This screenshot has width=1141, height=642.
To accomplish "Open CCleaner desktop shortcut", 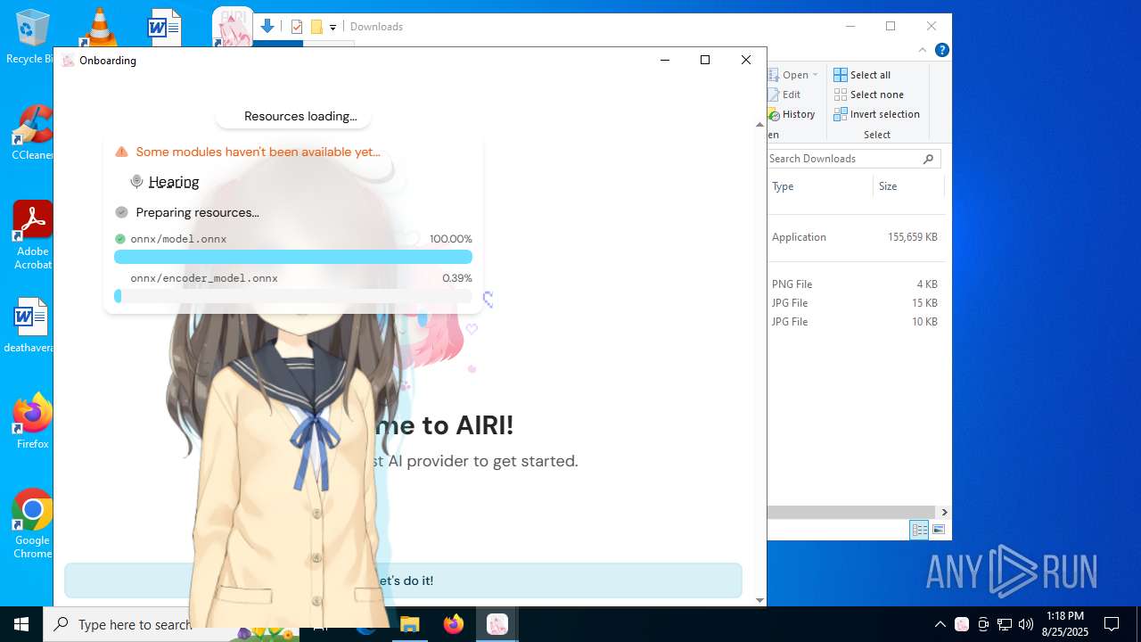I will coord(32,132).
